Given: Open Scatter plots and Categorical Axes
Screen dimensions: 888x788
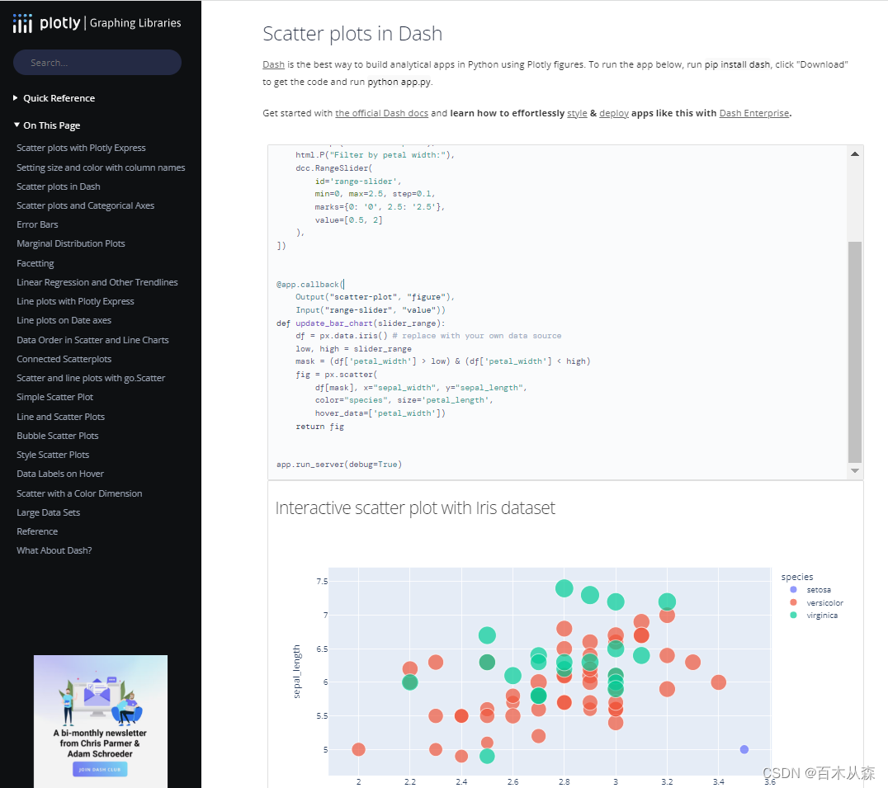Looking at the screenshot, I should coord(86,205).
